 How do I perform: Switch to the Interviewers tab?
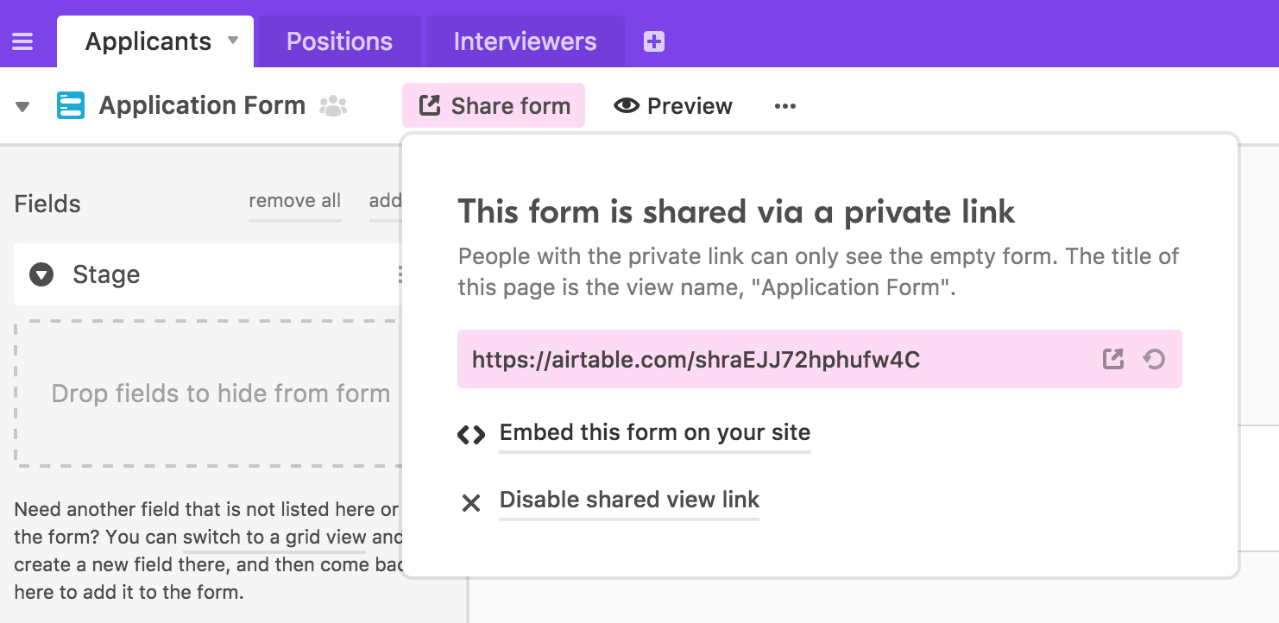coord(525,41)
